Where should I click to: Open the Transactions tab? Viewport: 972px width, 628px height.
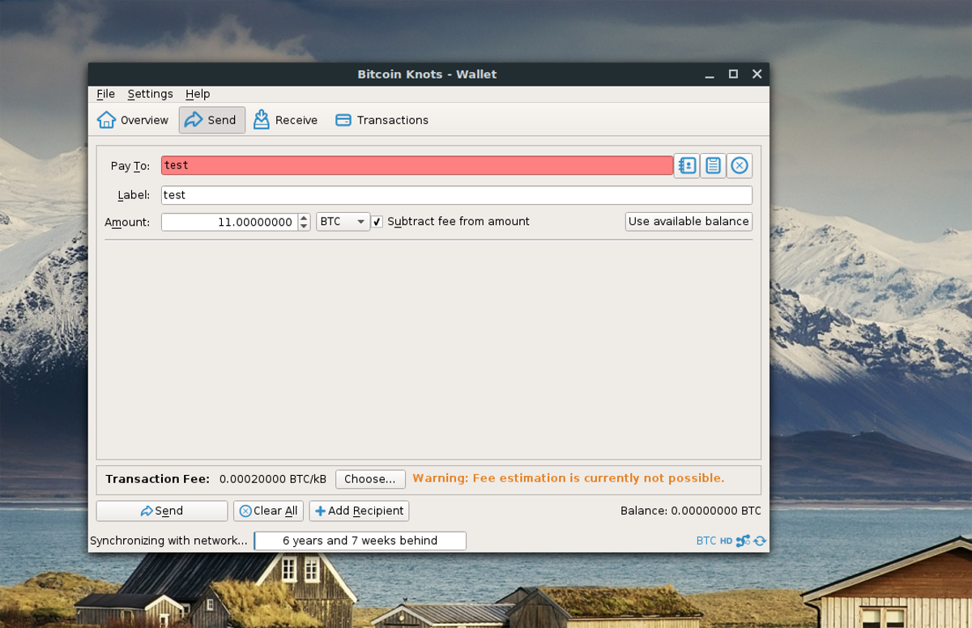(382, 120)
